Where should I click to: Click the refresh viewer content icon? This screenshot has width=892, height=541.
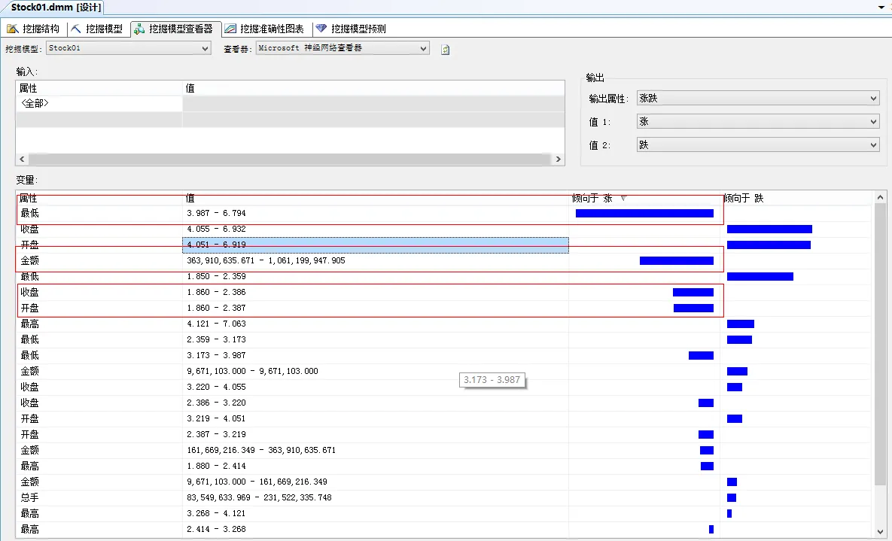pyautogui.click(x=445, y=50)
